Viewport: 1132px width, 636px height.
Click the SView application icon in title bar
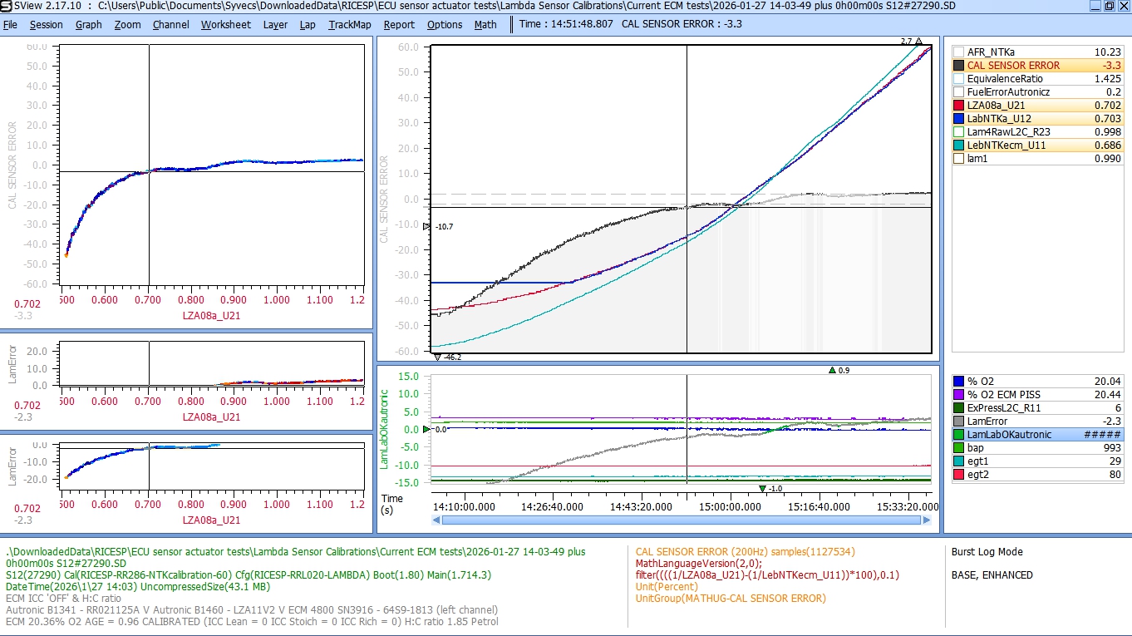pyautogui.click(x=7, y=7)
